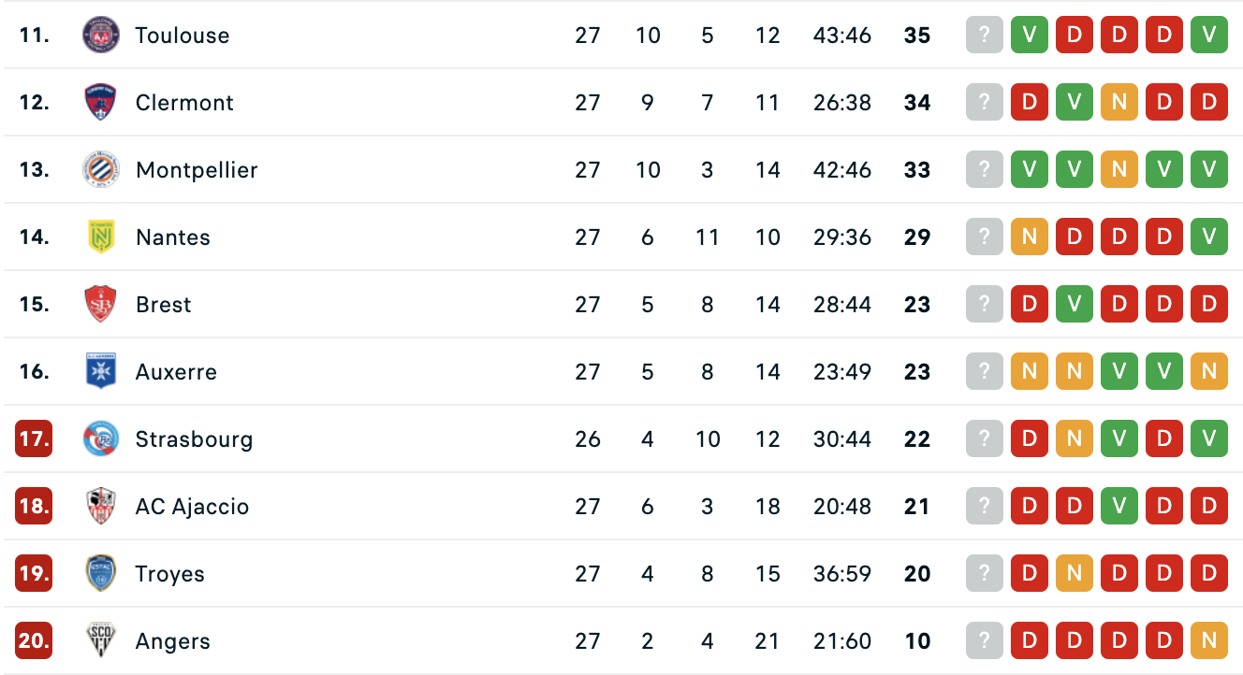Click the Toulouse club logo
The image size is (1243, 675).
[100, 36]
